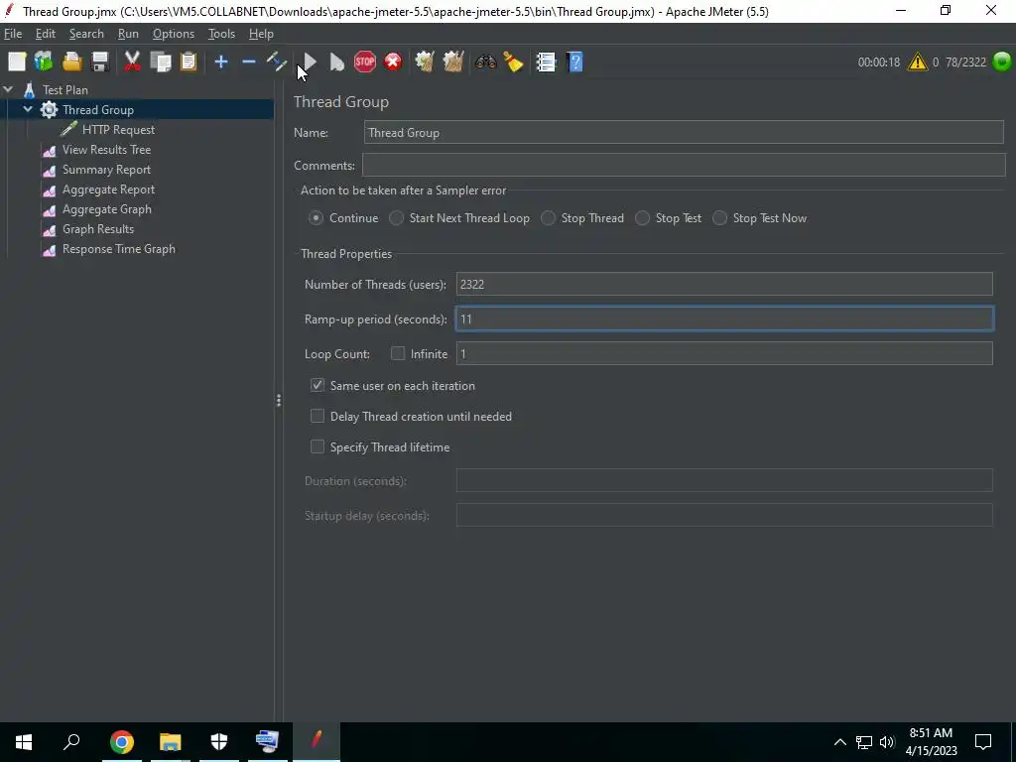Click the Ramp-up period field
This screenshot has height=762, width=1016.
point(724,318)
